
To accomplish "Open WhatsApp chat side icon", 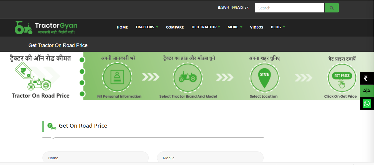I will pyautogui.click(x=367, y=104).
